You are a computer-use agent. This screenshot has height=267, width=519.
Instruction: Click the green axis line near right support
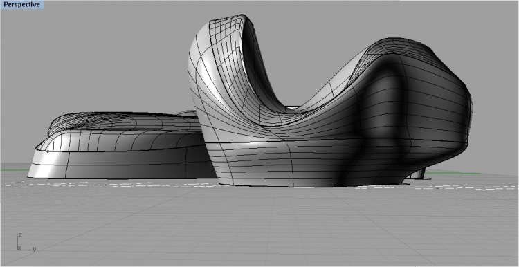click(453, 173)
